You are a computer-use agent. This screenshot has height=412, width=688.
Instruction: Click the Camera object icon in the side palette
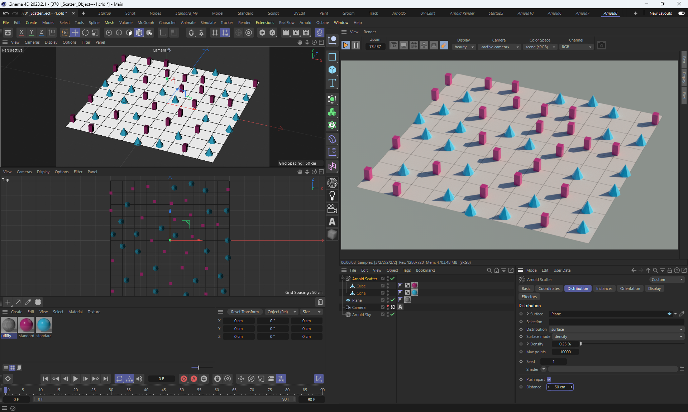tap(332, 209)
